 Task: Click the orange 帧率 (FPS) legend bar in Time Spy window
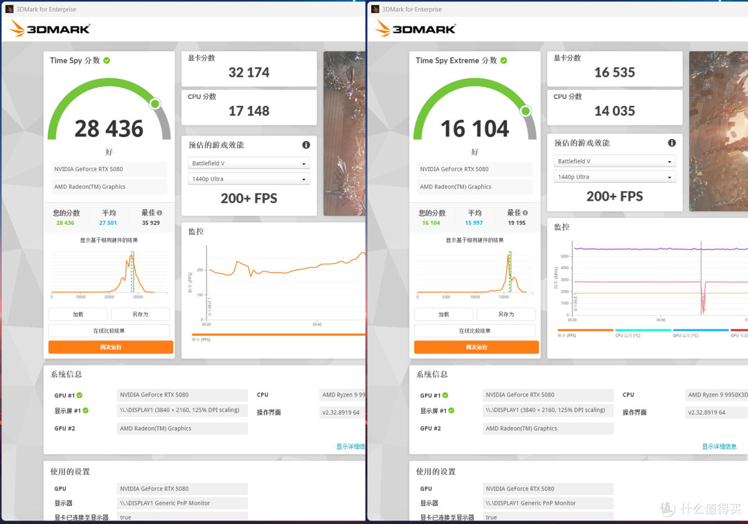pos(278,335)
